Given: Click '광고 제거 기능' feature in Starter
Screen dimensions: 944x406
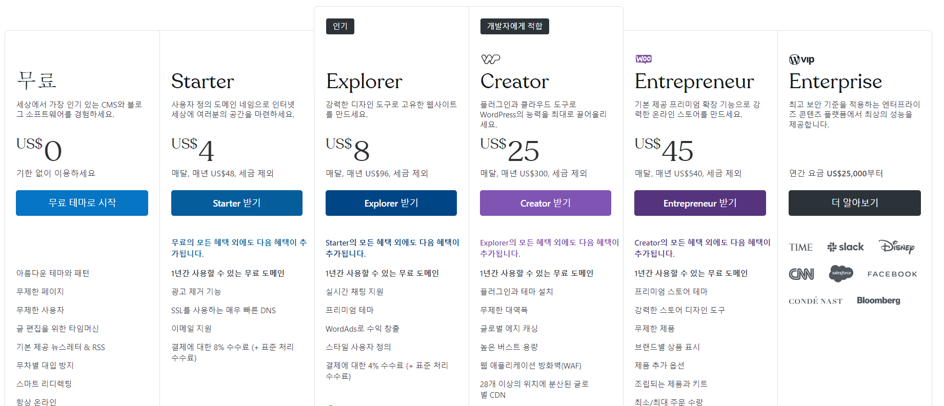Looking at the screenshot, I should click(196, 292).
